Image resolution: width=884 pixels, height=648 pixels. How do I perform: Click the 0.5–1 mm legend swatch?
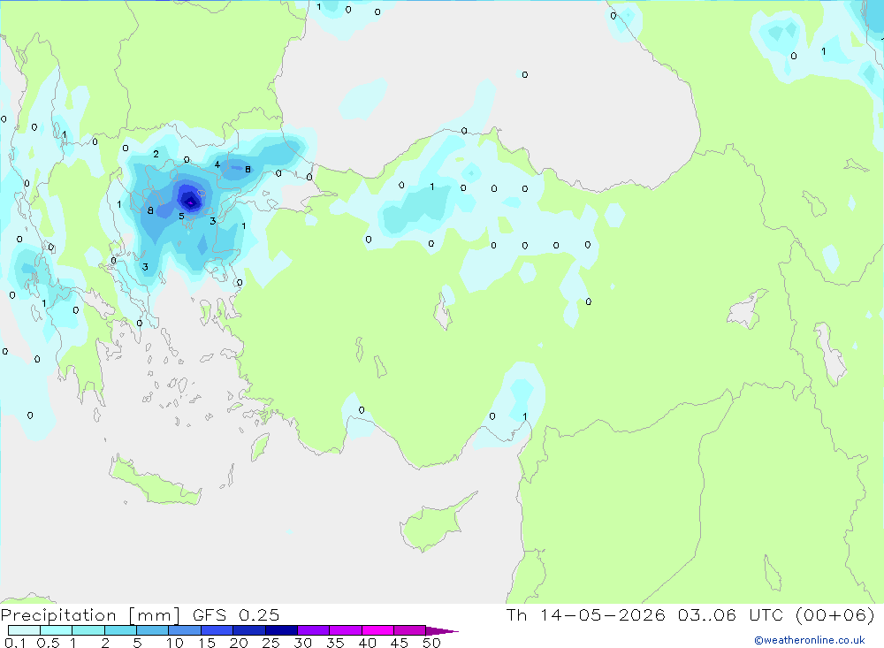(57, 630)
